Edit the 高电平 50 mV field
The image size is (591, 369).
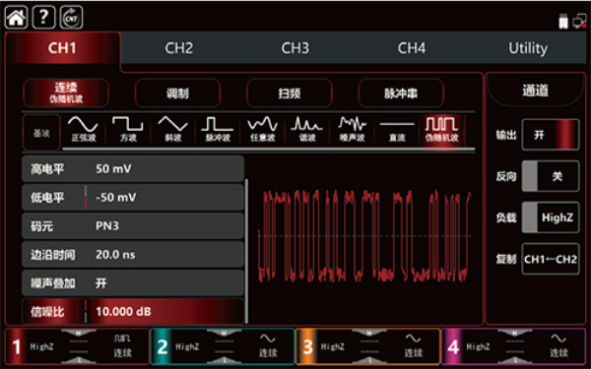pos(133,168)
